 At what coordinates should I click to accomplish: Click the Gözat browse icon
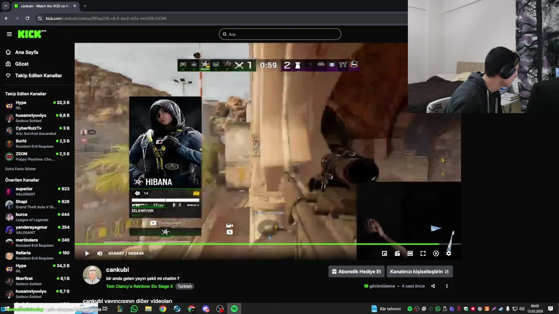tap(8, 64)
